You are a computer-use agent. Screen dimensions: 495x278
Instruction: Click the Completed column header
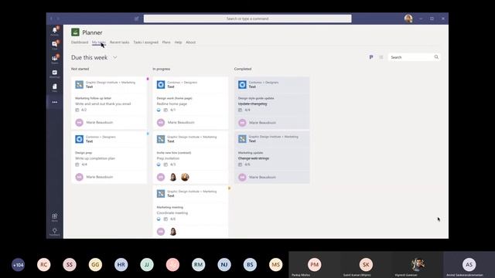point(243,69)
